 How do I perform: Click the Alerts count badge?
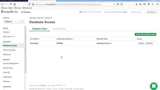(x=9, y=72)
